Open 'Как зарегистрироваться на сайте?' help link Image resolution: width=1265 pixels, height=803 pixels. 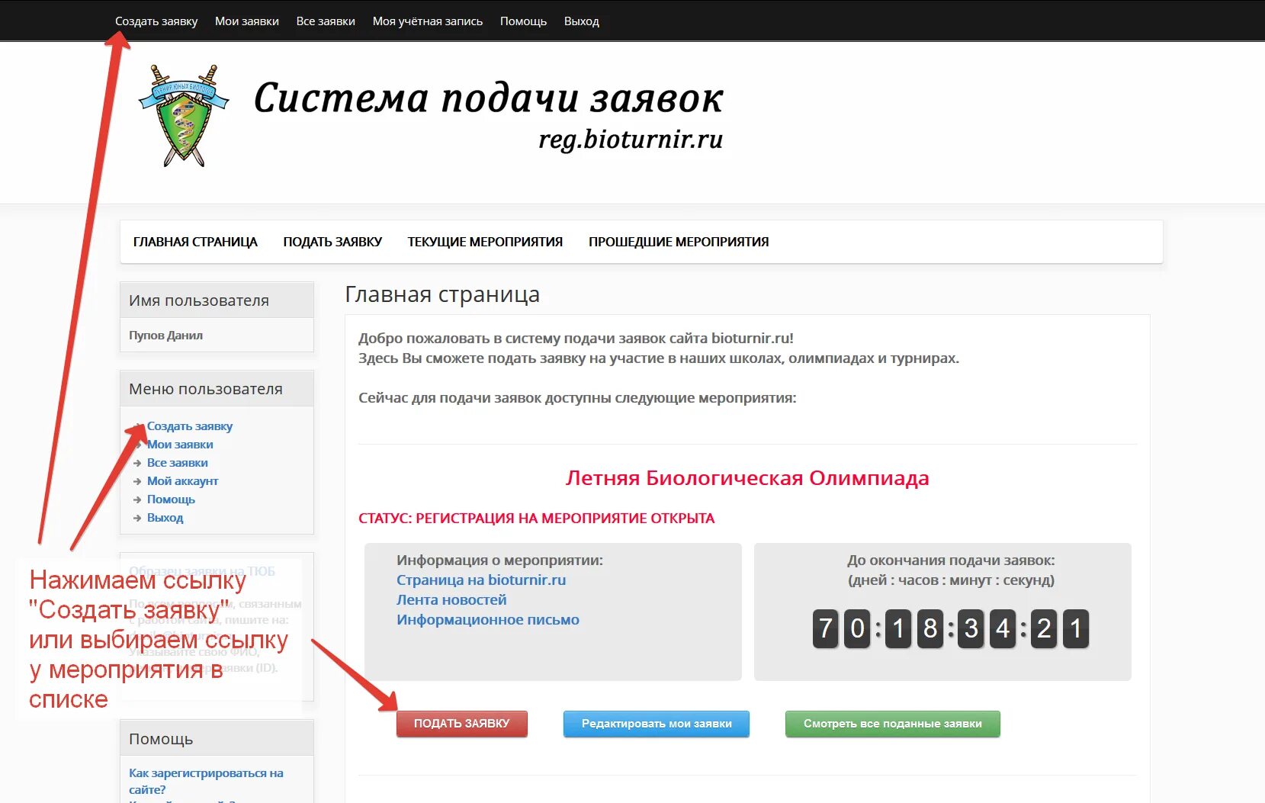pos(206,781)
